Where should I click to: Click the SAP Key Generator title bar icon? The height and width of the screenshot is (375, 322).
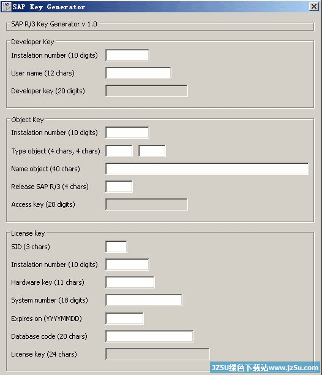tap(6, 7)
